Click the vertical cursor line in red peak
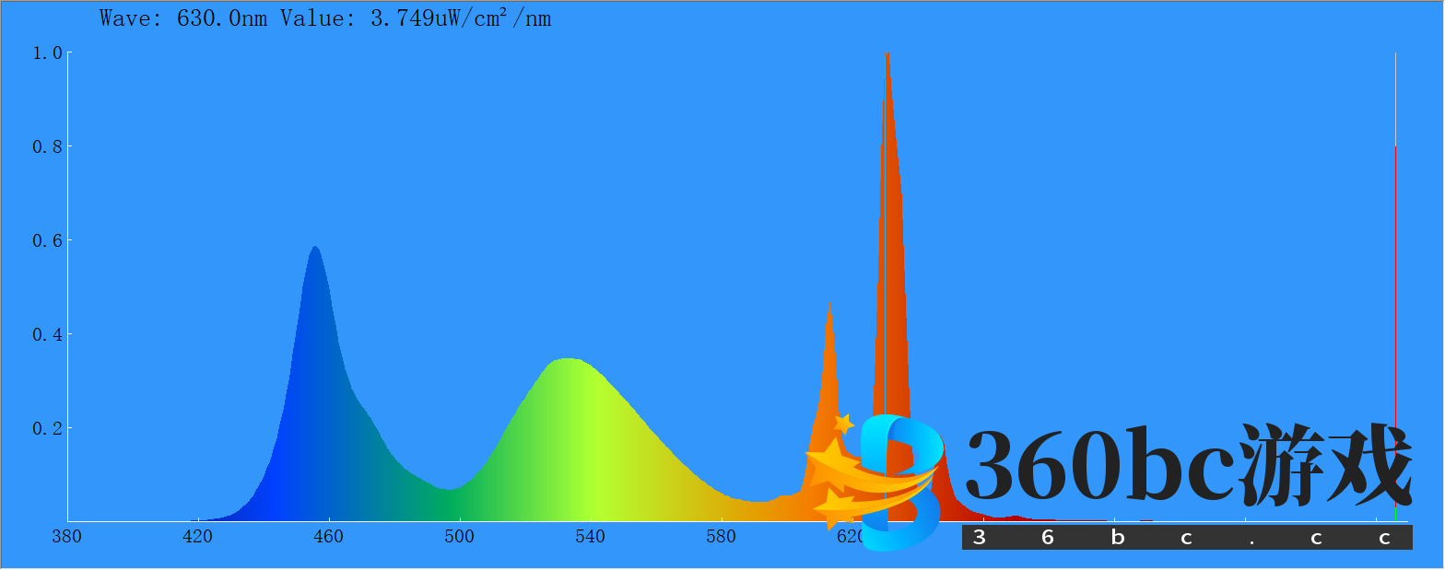 [885, 276]
